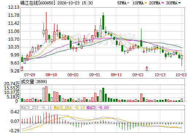Click the tallest green volume bar
Viewport: 190px width, 133px height.
tap(103, 95)
